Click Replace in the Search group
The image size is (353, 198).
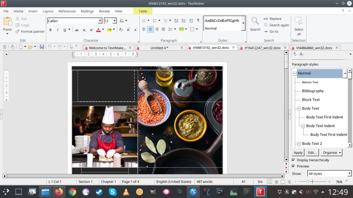[x=273, y=18]
